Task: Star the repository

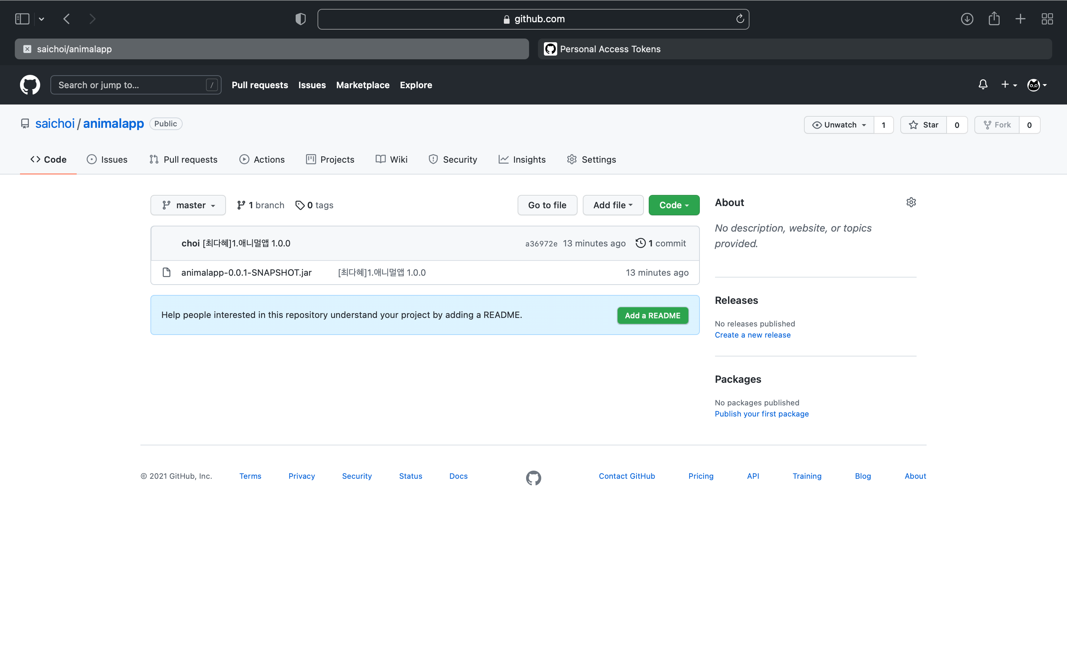Action: 924,125
